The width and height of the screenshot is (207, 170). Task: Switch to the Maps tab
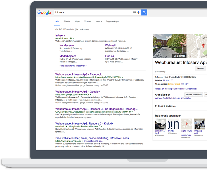[77, 21]
